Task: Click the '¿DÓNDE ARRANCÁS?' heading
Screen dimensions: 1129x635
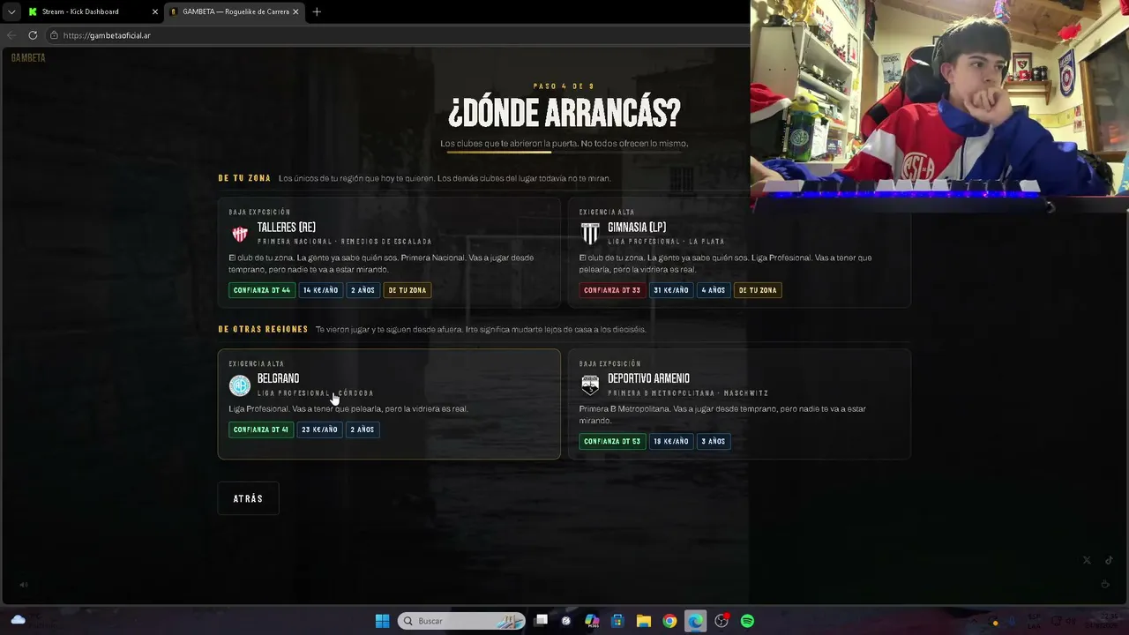Action: [564, 112]
